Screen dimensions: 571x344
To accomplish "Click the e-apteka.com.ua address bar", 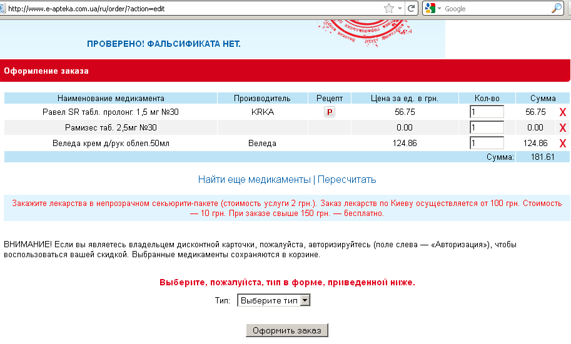I will 188,9.
